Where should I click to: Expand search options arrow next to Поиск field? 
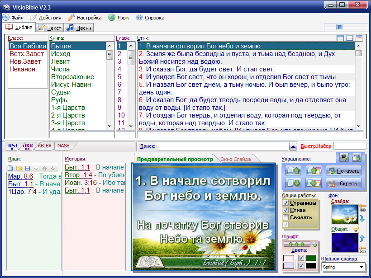click(x=293, y=146)
